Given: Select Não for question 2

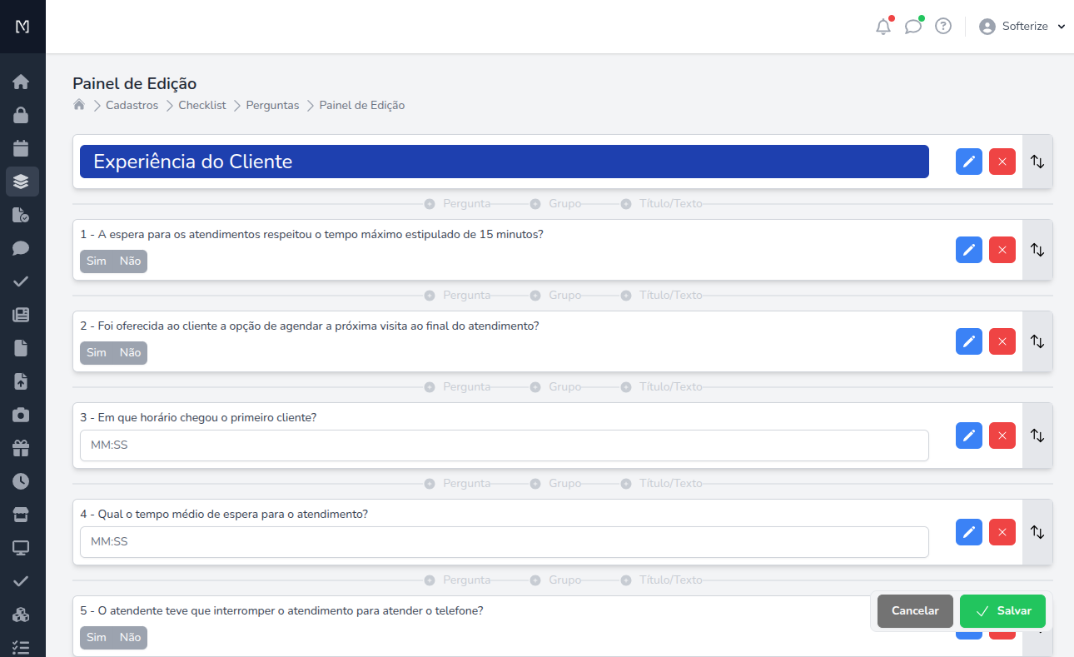Looking at the screenshot, I should coord(130,353).
